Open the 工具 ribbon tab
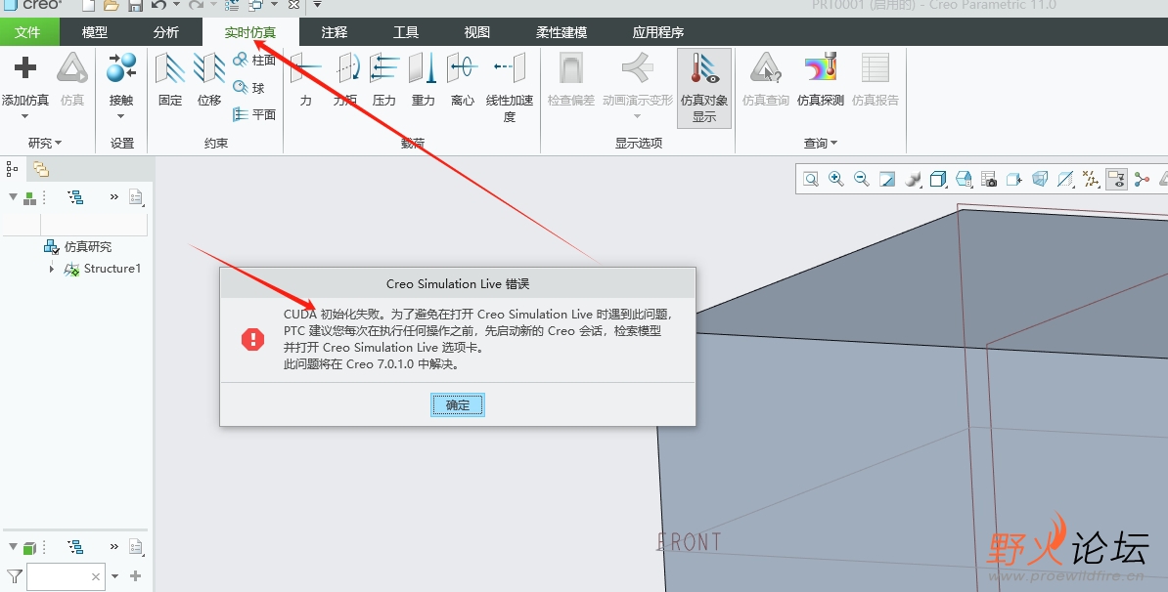Image resolution: width=1168 pixels, height=592 pixels. coord(406,32)
